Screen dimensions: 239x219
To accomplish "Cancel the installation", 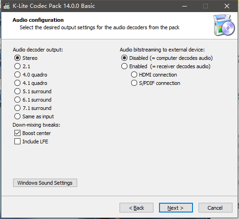I will [215, 208].
